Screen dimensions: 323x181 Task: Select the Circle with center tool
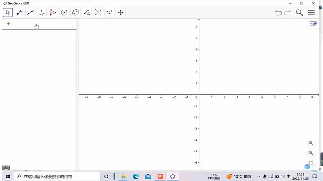(x=64, y=13)
